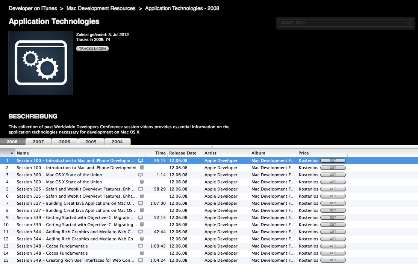
Task: Click the document icon on track 2
Action: point(141,168)
